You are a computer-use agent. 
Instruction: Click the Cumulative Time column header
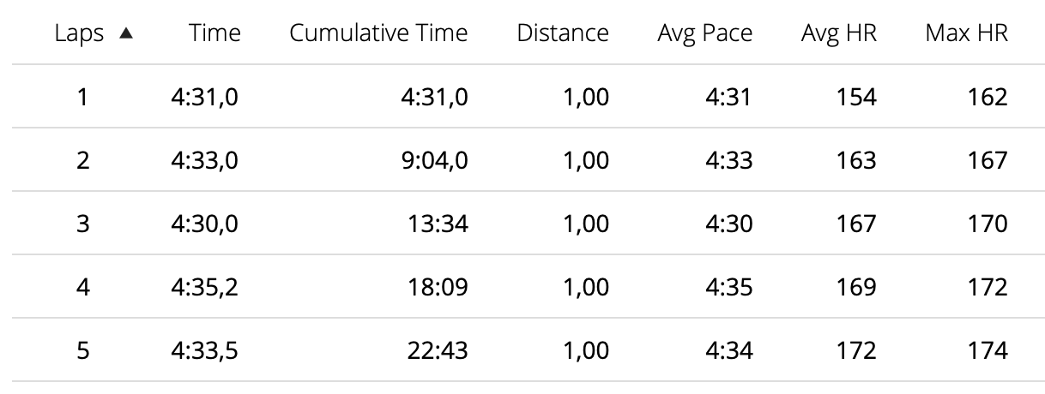pos(378,33)
